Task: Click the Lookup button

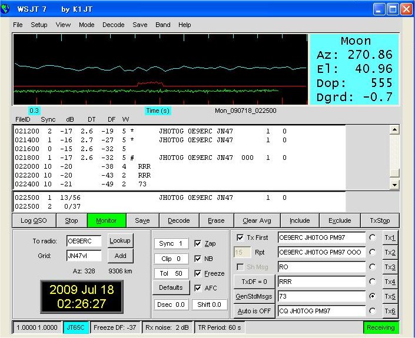Action: coord(120,241)
